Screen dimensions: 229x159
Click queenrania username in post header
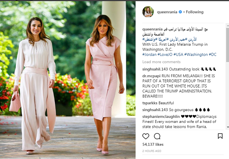pos(167,12)
